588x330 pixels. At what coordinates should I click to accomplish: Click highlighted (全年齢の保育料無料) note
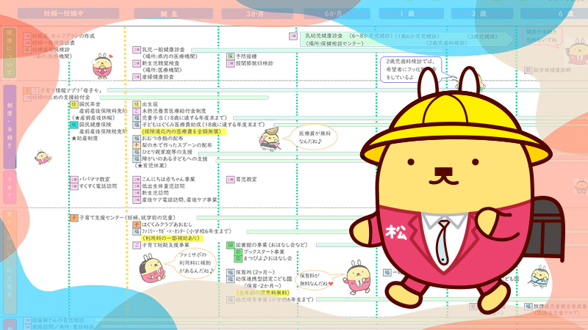(262, 293)
